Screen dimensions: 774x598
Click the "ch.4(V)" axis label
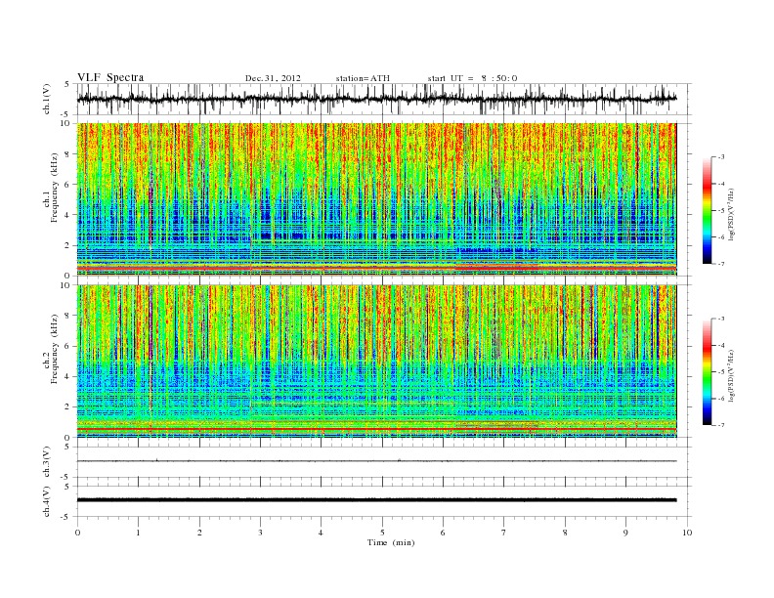tap(46, 501)
